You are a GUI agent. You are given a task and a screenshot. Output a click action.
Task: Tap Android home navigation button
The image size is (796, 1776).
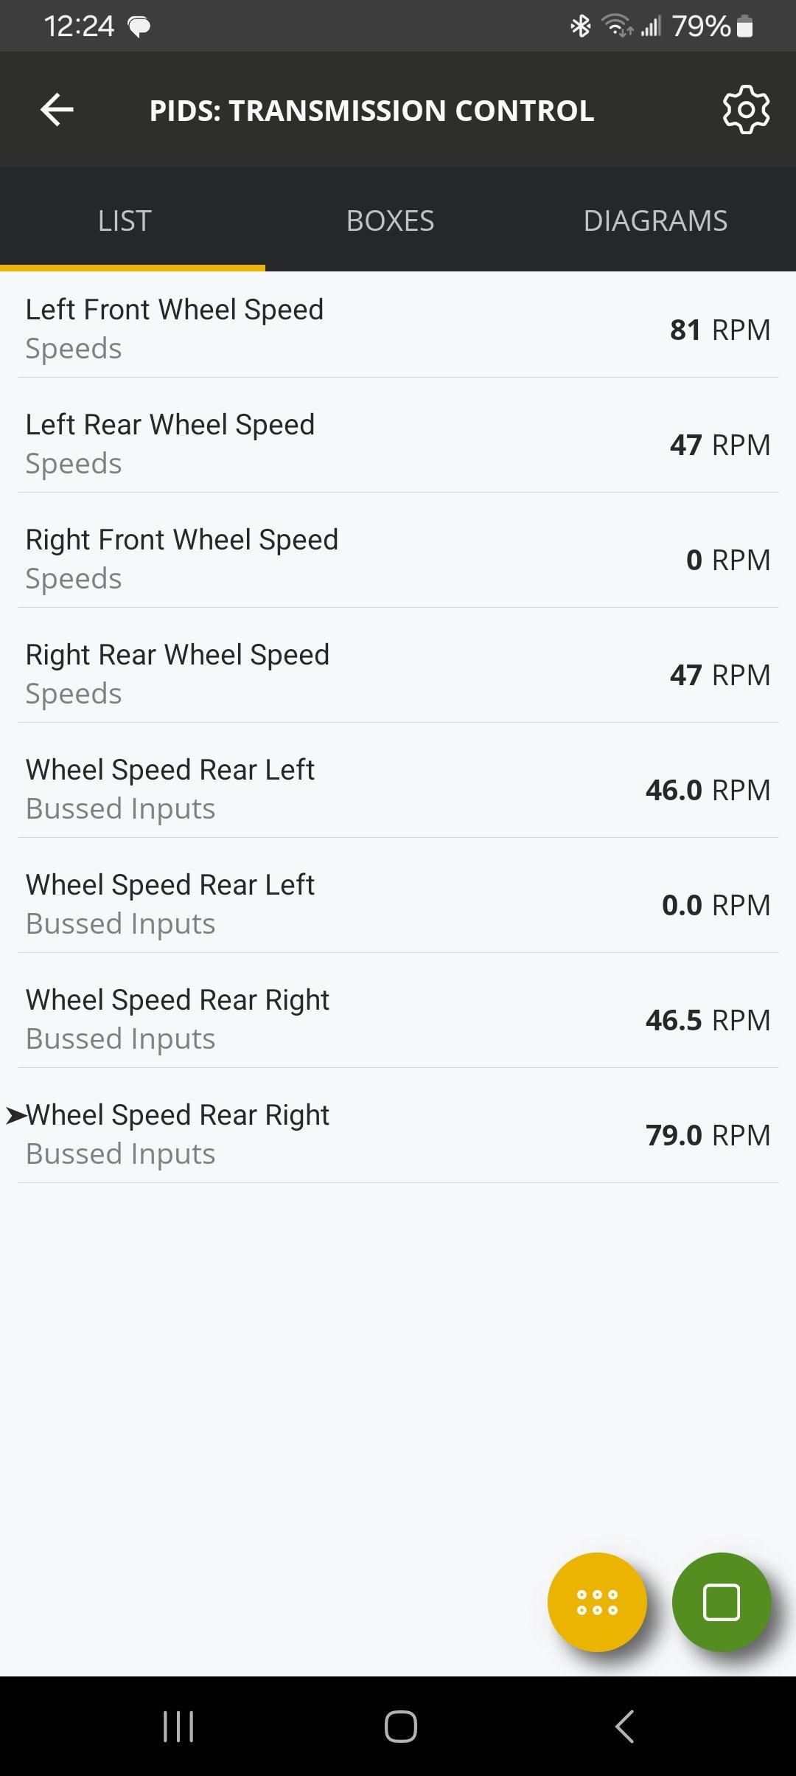(x=400, y=1727)
